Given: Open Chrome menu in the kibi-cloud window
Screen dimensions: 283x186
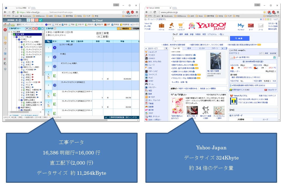Looking at the screenshot, I should click(x=137, y=12).
